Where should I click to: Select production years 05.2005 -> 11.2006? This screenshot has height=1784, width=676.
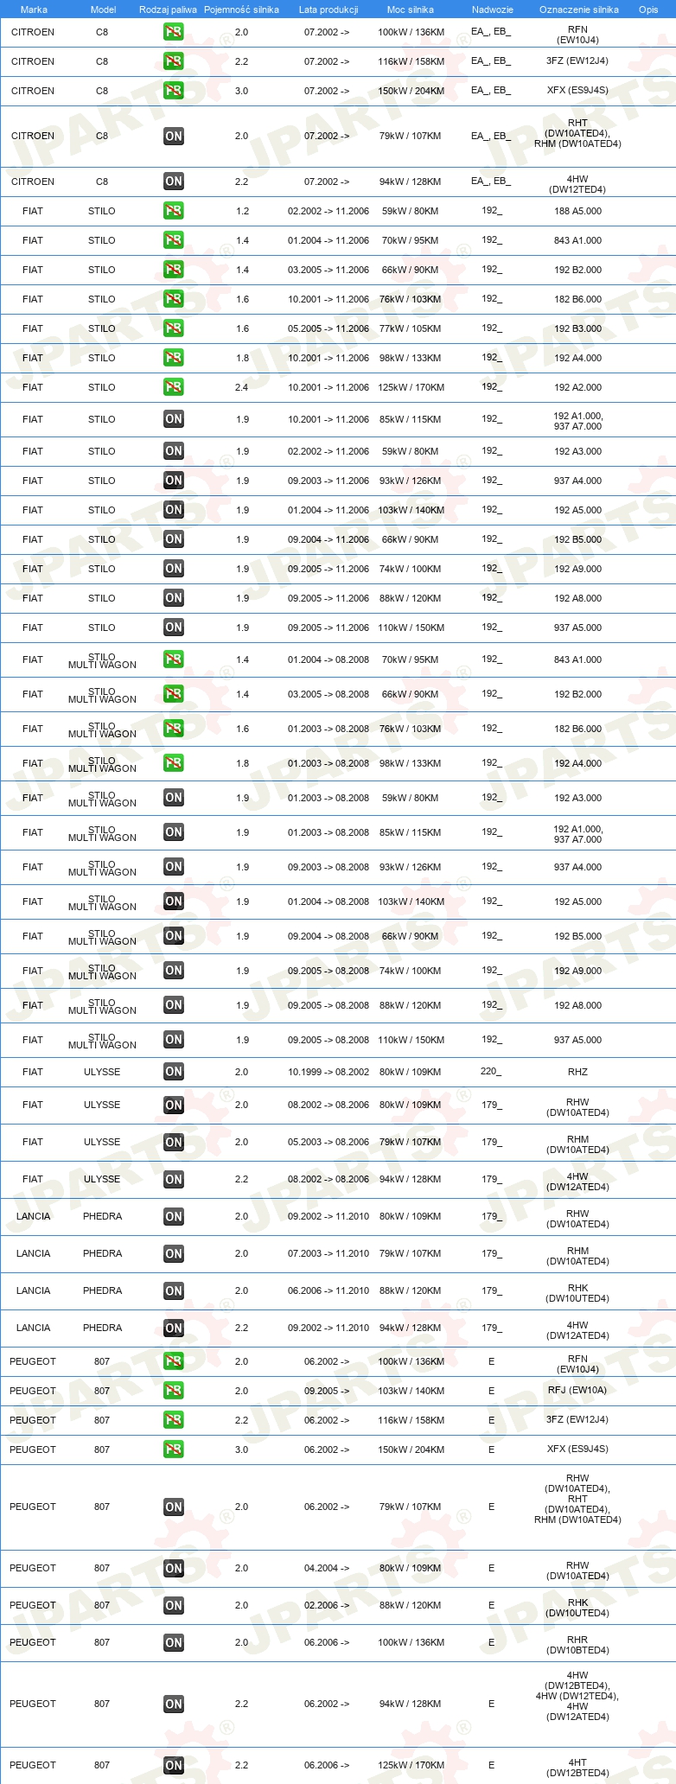pos(328,328)
